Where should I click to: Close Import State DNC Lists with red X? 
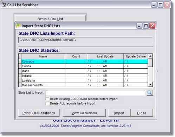click(x=153, y=26)
